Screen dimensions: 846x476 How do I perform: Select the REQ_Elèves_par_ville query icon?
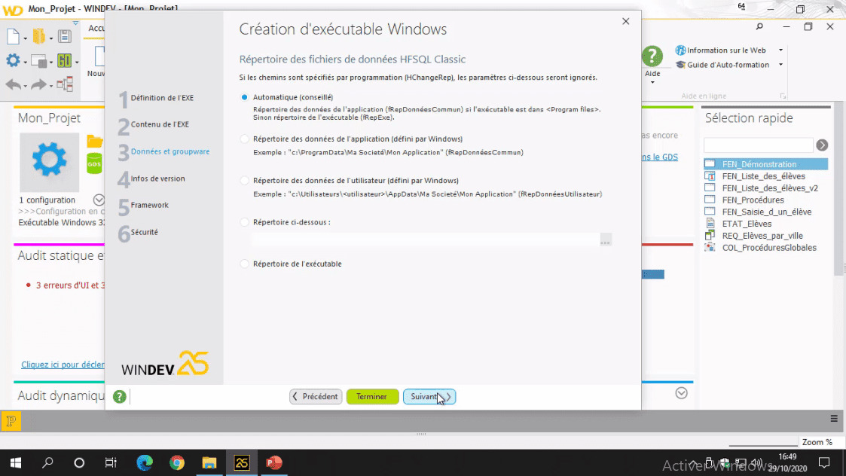(709, 236)
